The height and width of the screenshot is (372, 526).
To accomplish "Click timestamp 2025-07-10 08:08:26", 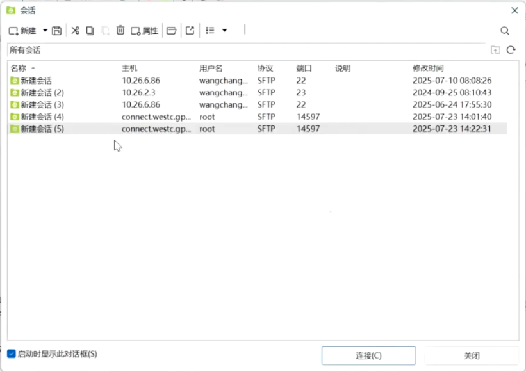I will pyautogui.click(x=452, y=81).
